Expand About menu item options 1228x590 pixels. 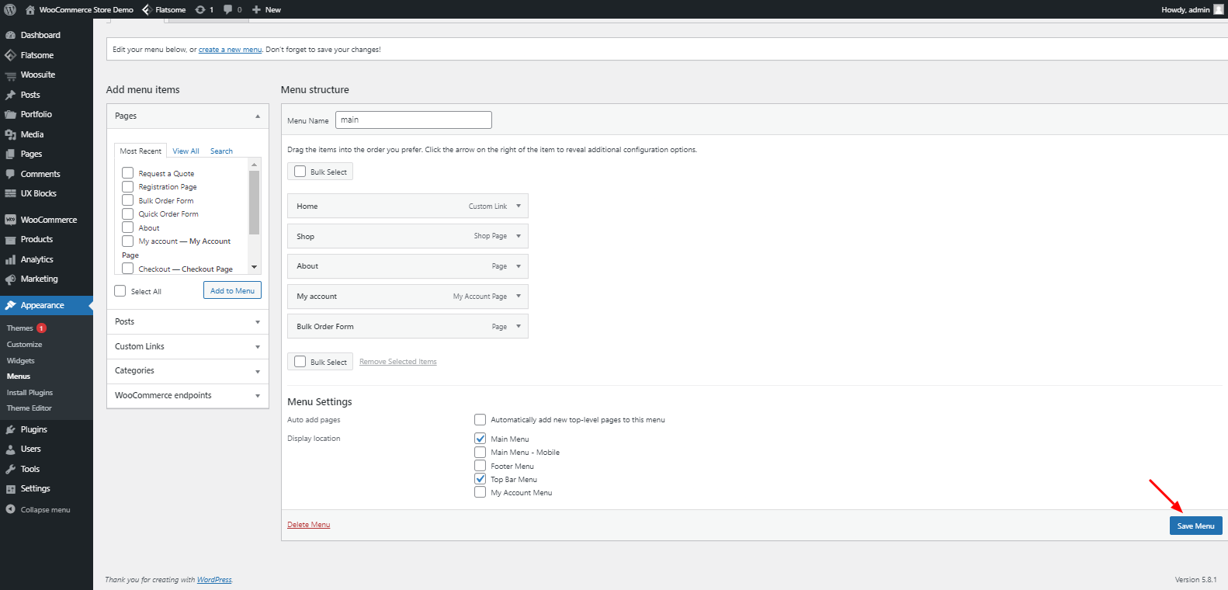(519, 266)
